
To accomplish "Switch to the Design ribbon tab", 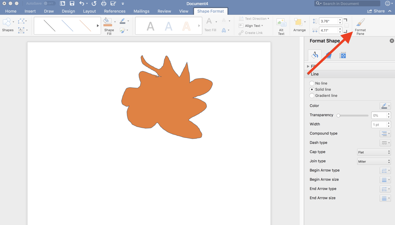I will tap(68, 11).
